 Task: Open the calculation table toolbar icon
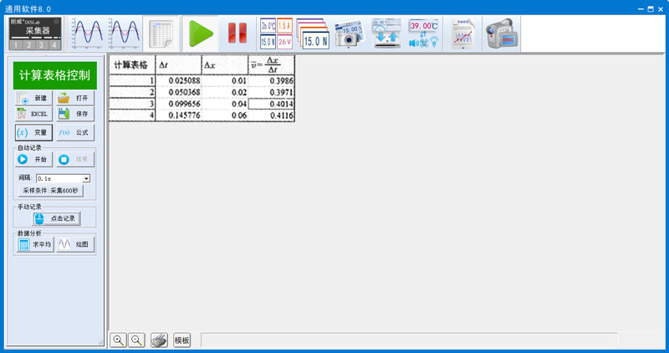(x=161, y=33)
